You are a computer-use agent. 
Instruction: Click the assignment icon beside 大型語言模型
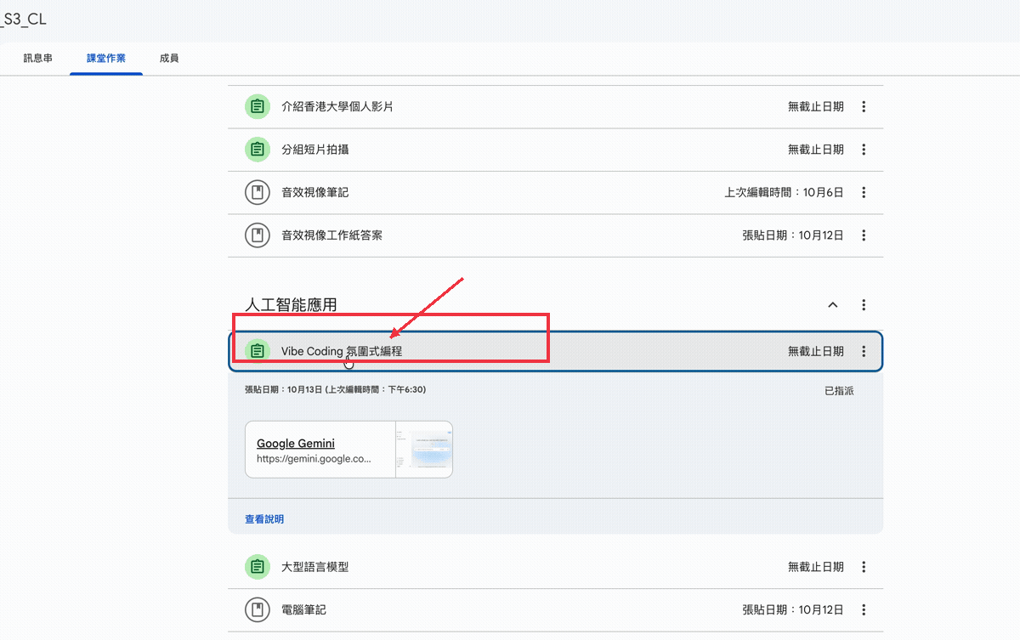coord(257,567)
